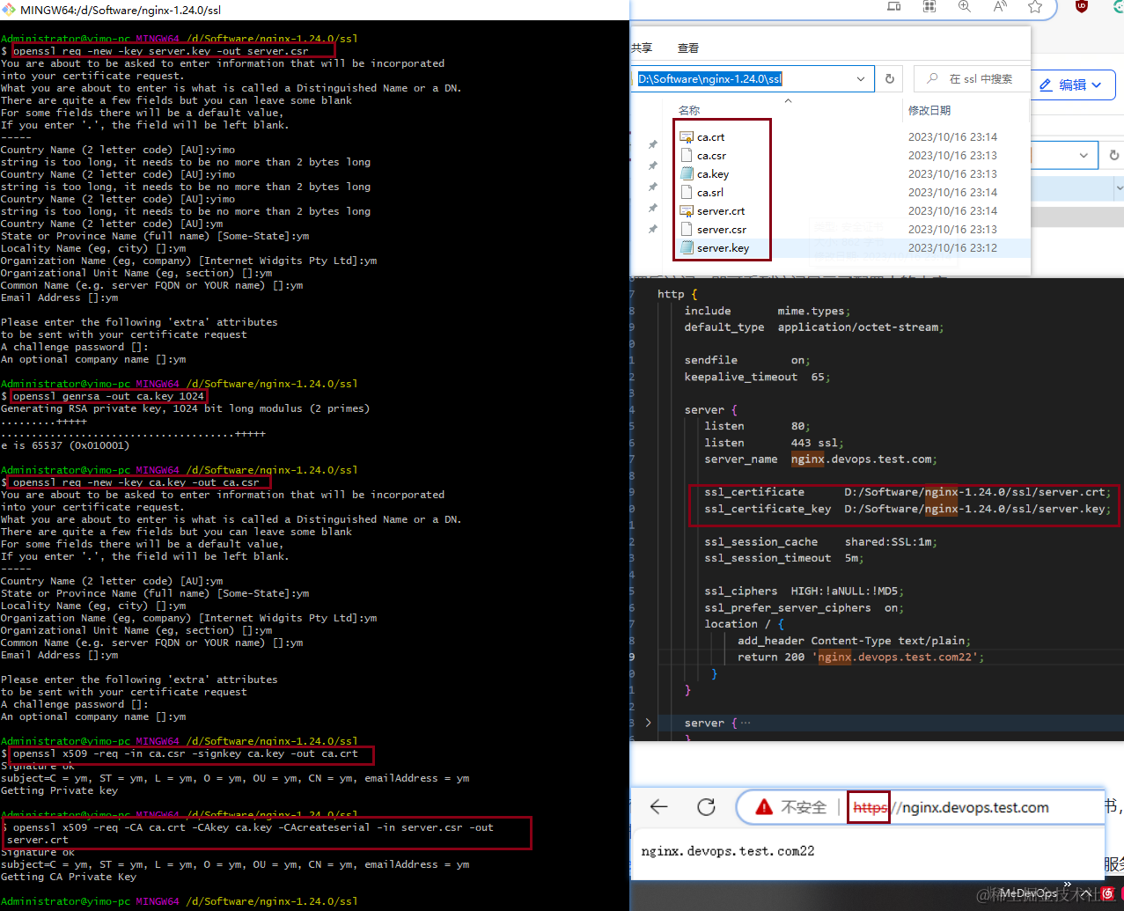This screenshot has width=1124, height=911.
Task: Open the NetEase Music tray icon
Action: click(1107, 893)
